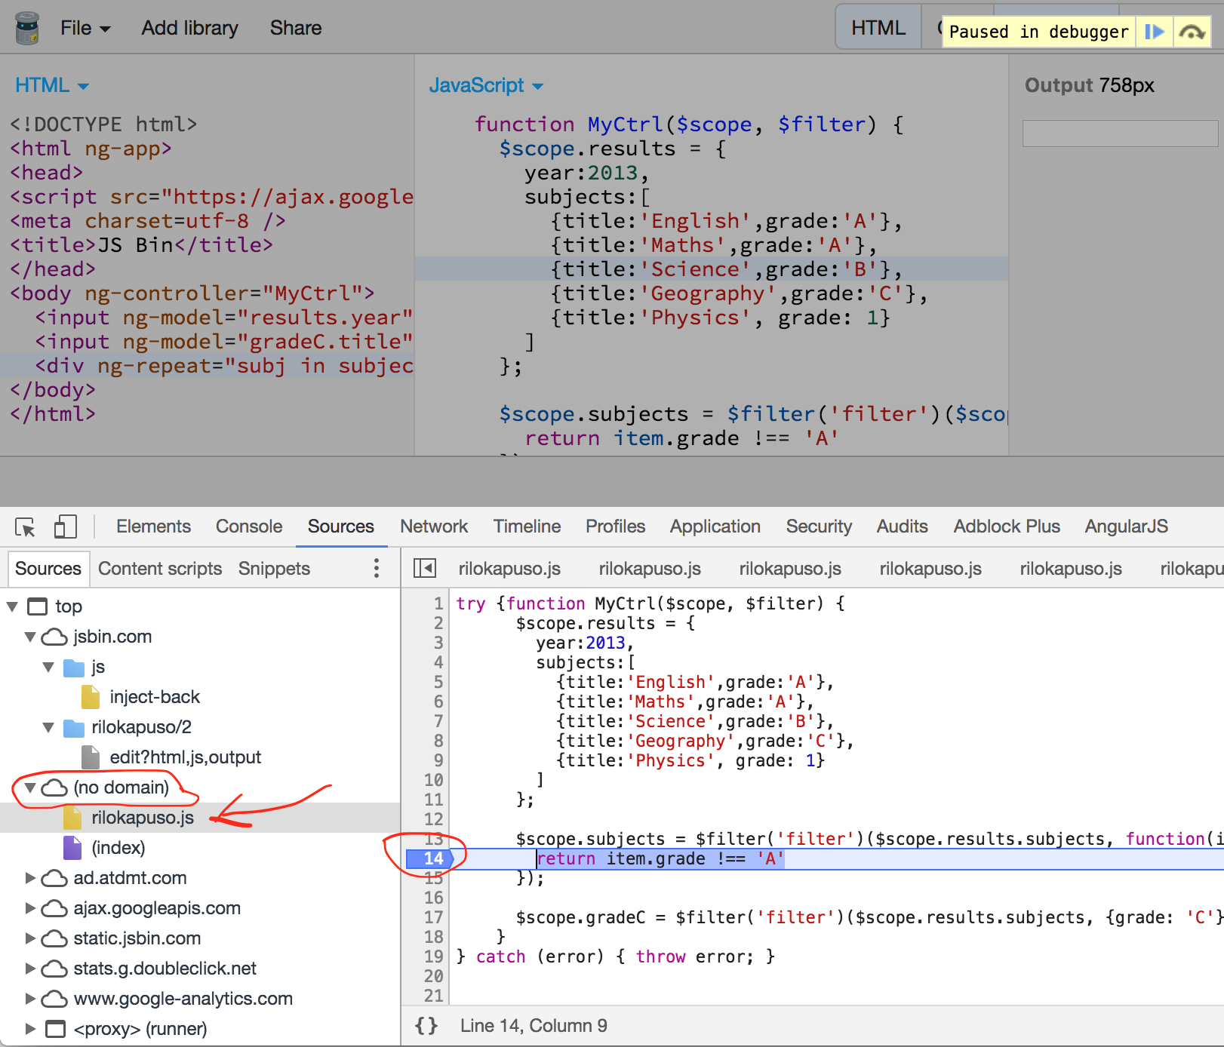Step over next function call in overlay
This screenshot has height=1047, width=1224.
(x=1192, y=32)
